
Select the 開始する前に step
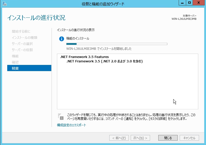tap(21, 31)
